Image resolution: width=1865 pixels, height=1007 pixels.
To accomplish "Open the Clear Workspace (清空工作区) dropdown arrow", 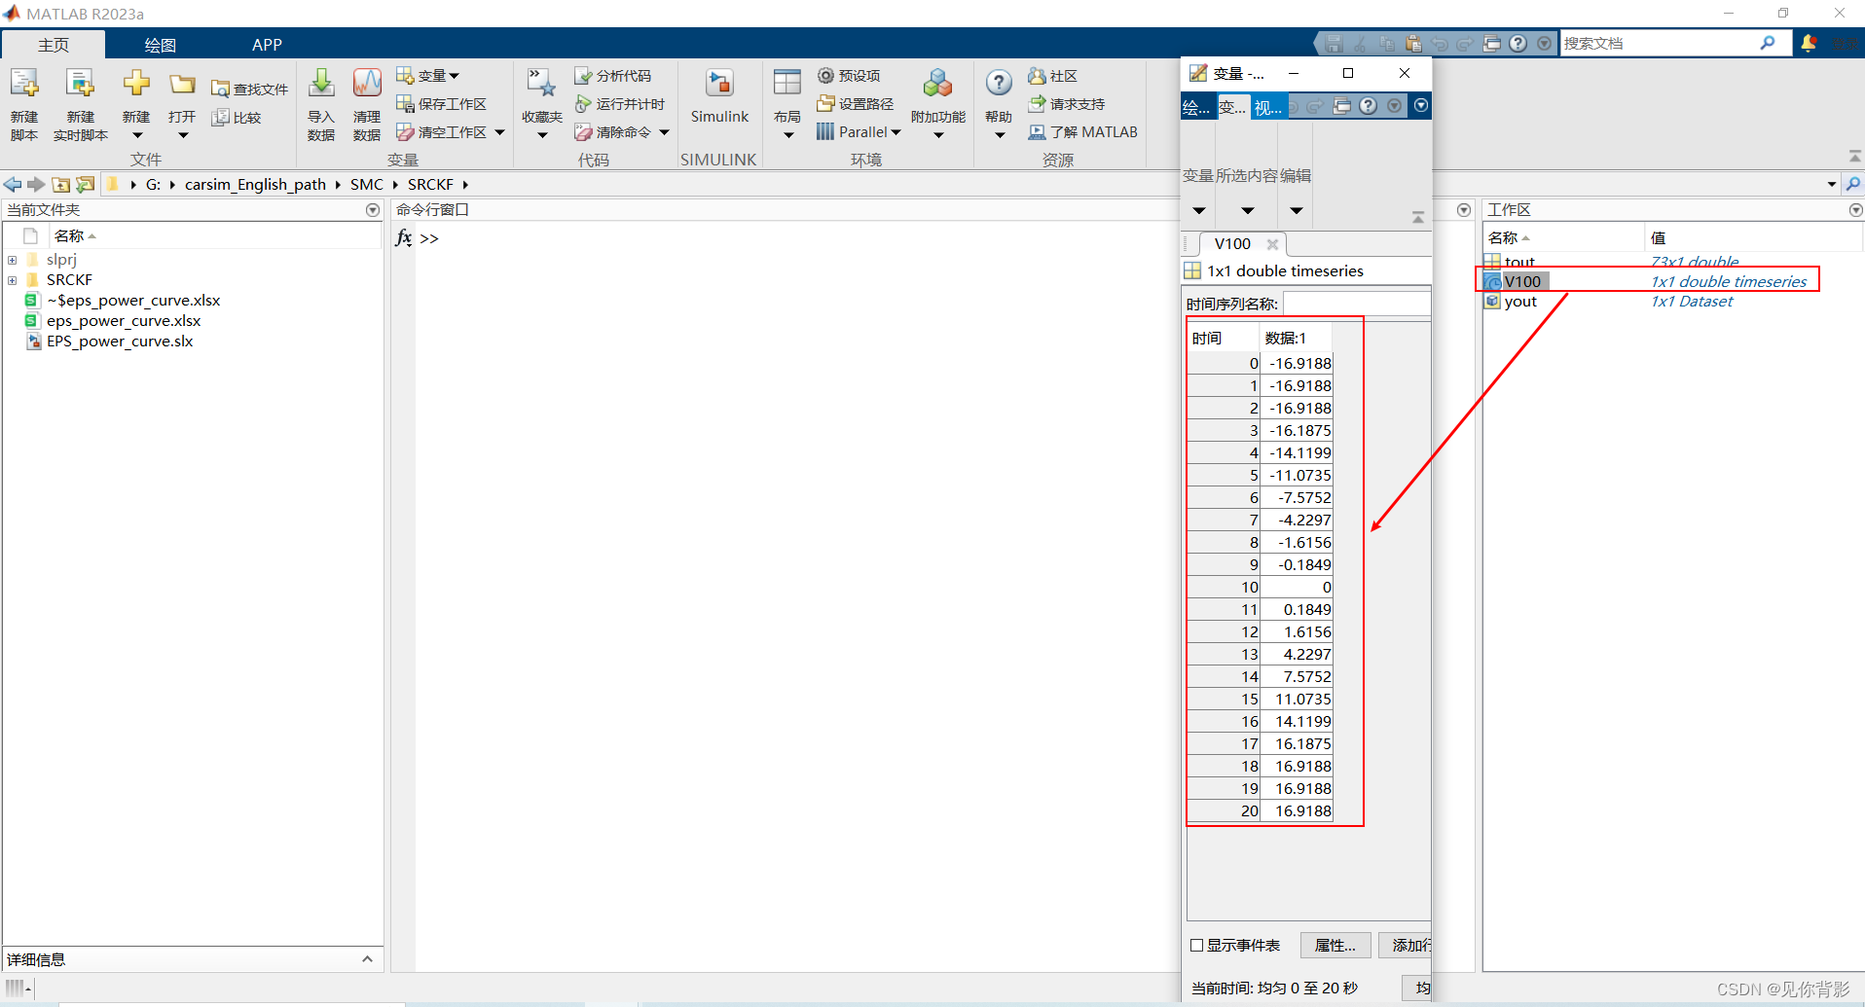I will point(500,132).
